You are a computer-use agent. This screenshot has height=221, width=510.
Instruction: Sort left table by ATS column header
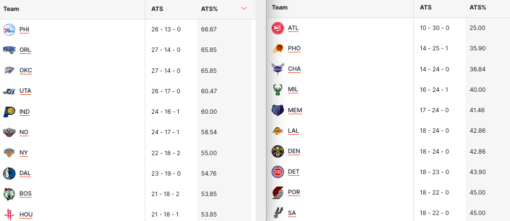[157, 8]
